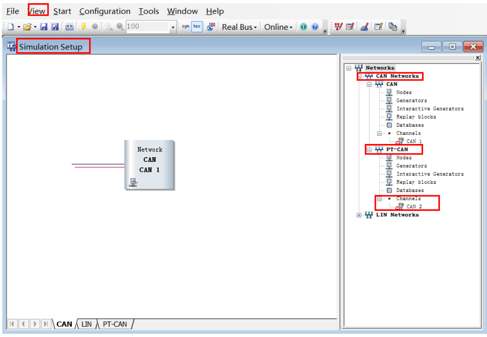Screen dimensions: 487x337
Task: Open the Real Bus mode dropdown
Action: click(x=239, y=27)
